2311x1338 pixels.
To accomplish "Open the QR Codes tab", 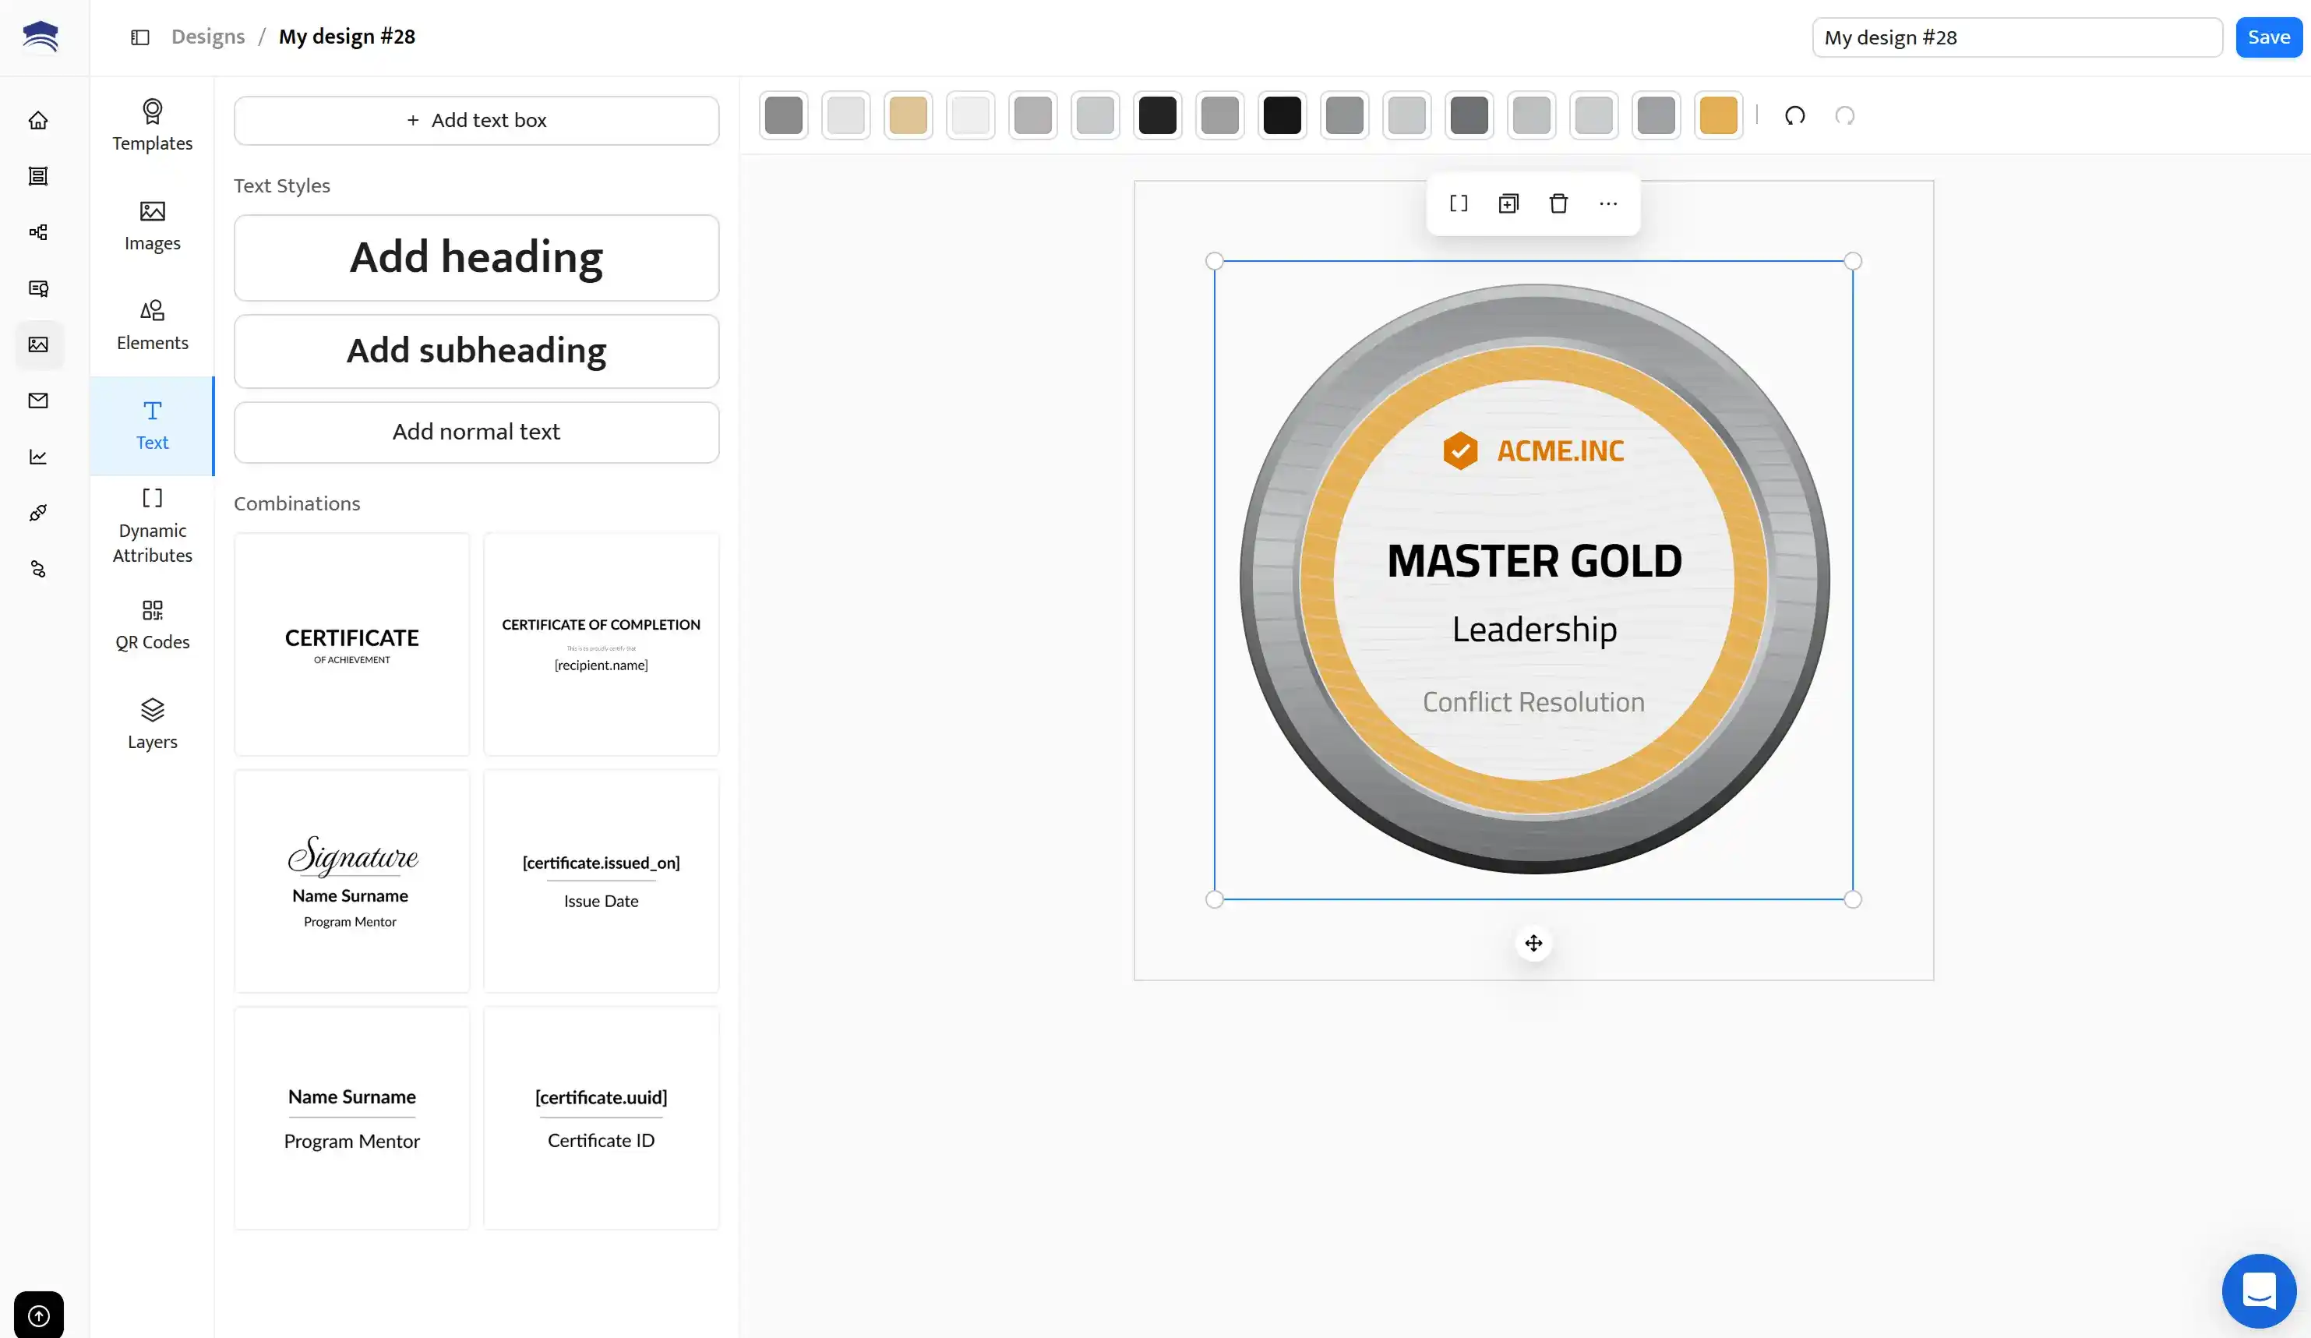I will (x=152, y=624).
